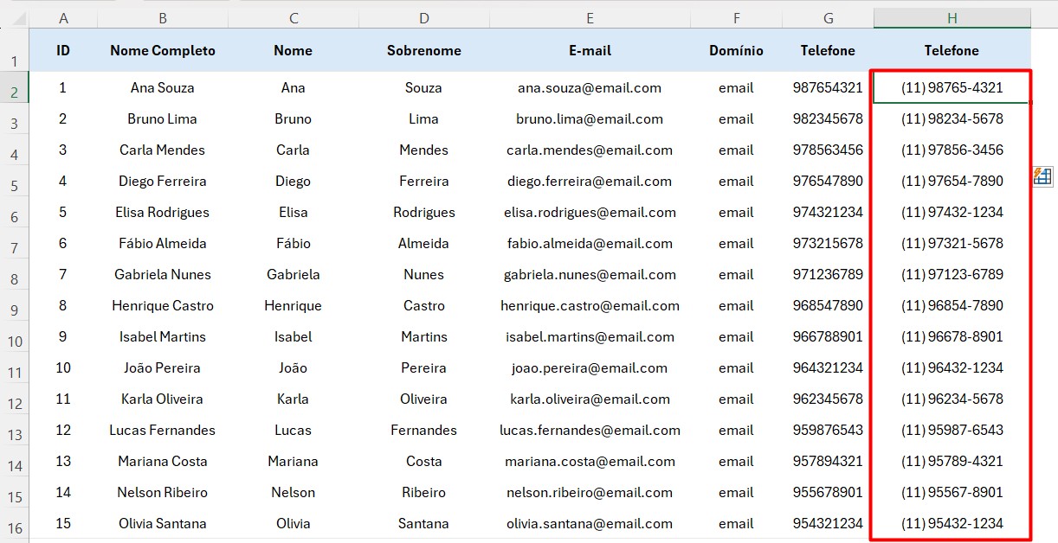Select formatted phone (11) 98765-4321
This screenshot has height=543, width=1058.
pyautogui.click(x=952, y=87)
